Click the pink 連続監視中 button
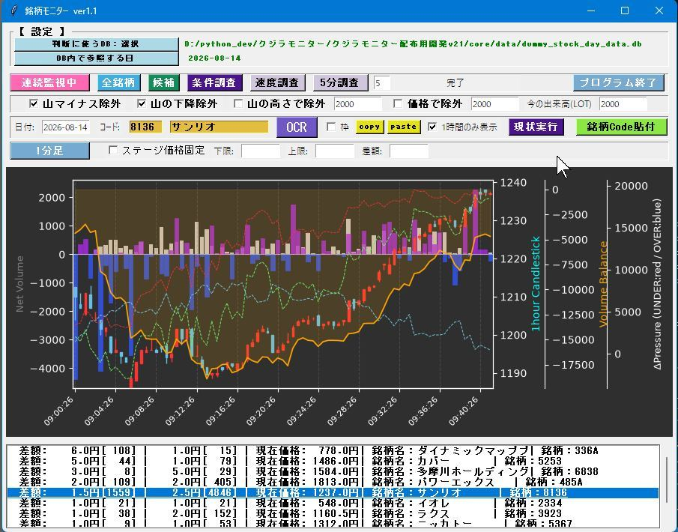This screenshot has width=678, height=532. 49,82
